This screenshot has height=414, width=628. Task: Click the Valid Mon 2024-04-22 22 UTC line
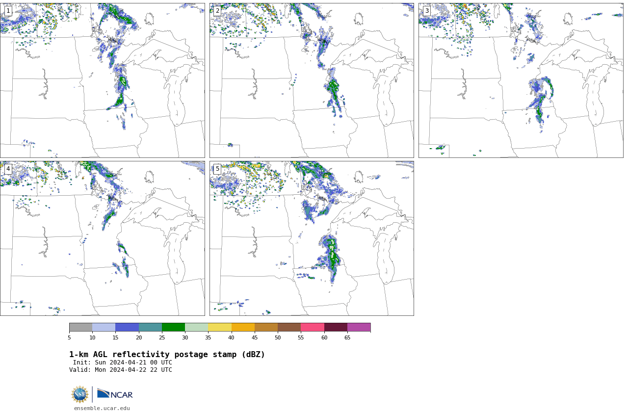pos(121,370)
